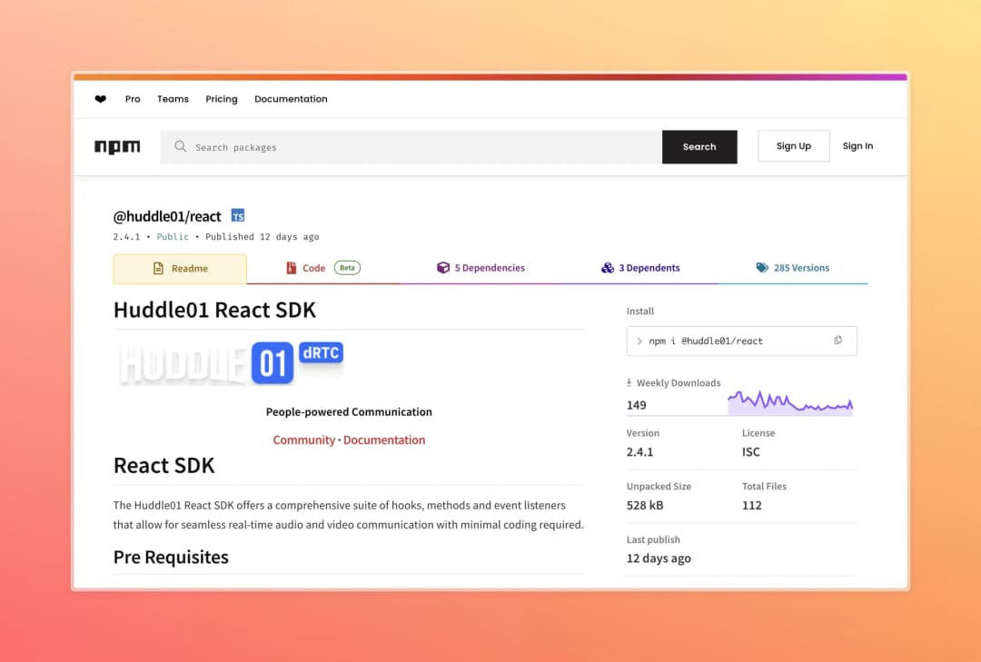
Task: Click the black Search button
Action: tap(699, 147)
